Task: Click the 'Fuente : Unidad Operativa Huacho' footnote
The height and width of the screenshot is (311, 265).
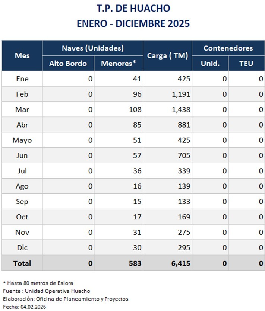Action: [46, 291]
